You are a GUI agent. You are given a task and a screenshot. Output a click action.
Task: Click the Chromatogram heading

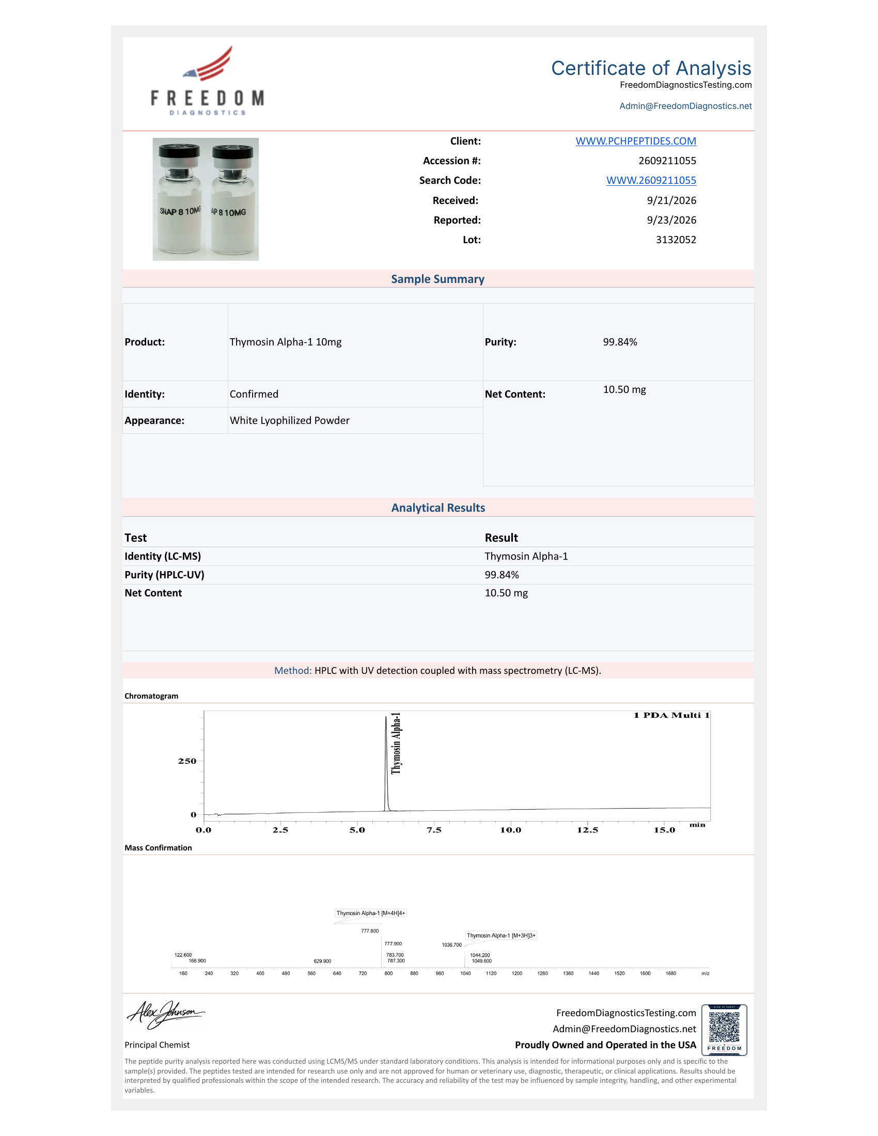point(151,696)
